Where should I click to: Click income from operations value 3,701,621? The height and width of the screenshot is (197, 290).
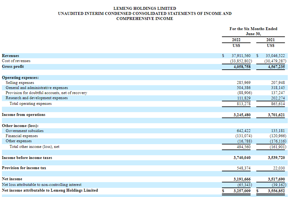276,115
